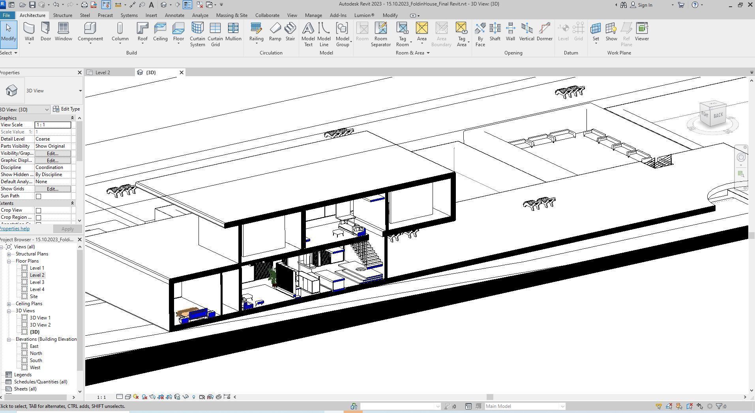The height and width of the screenshot is (413, 755).
Task: Select the Area tool
Action: pyautogui.click(x=422, y=32)
